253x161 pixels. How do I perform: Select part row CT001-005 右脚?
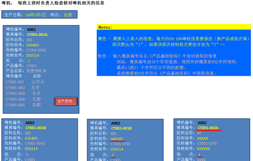(x=23, y=105)
